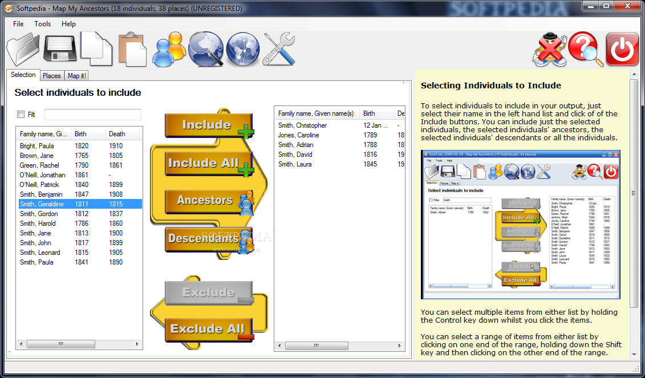Click the globe map toolbar icon
Screen dimensions: 645x378
243,50
